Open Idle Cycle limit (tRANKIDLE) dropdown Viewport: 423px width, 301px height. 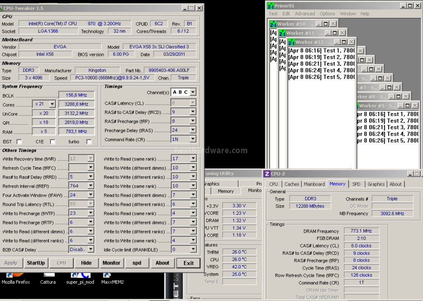pos(193,249)
